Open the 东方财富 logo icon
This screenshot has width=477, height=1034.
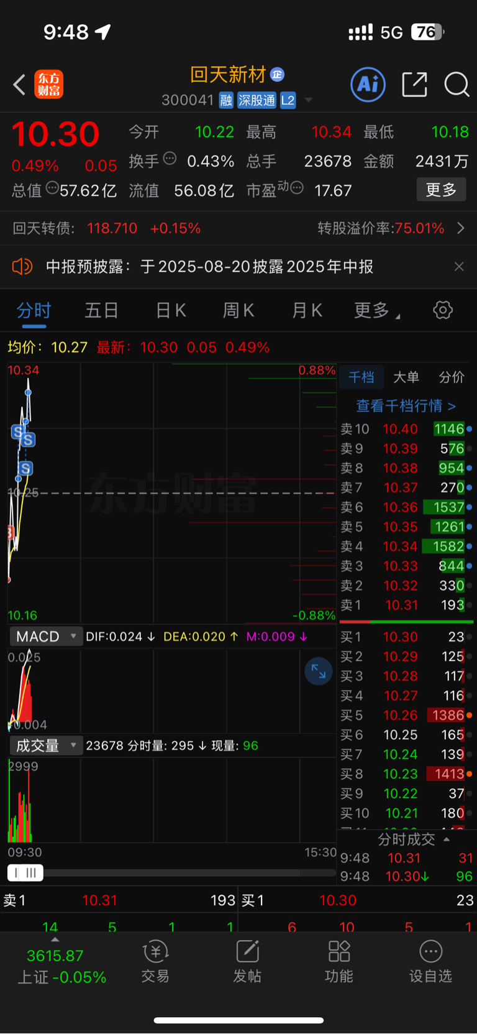tap(49, 85)
